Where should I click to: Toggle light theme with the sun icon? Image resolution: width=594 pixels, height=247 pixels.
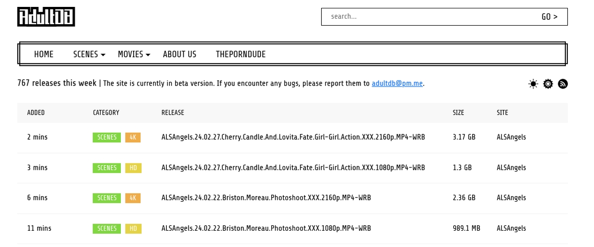533,84
